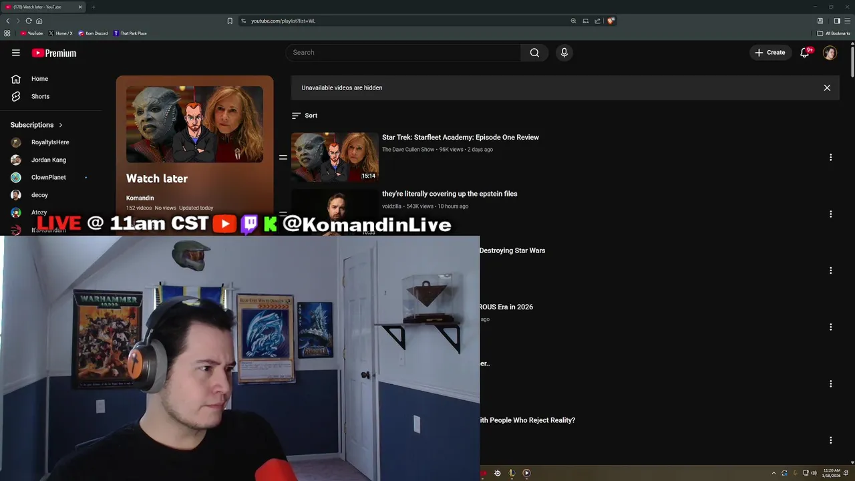Click the browser forward arrow
The width and height of the screenshot is (855, 481).
tap(18, 21)
